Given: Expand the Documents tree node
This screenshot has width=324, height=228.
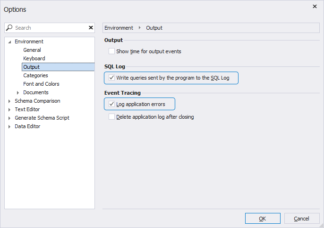Looking at the screenshot, I should point(18,92).
